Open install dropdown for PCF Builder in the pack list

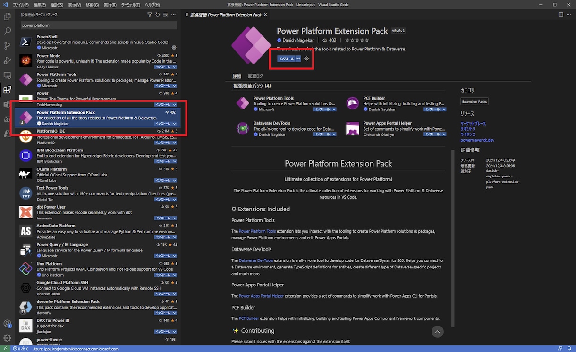tap(444, 109)
